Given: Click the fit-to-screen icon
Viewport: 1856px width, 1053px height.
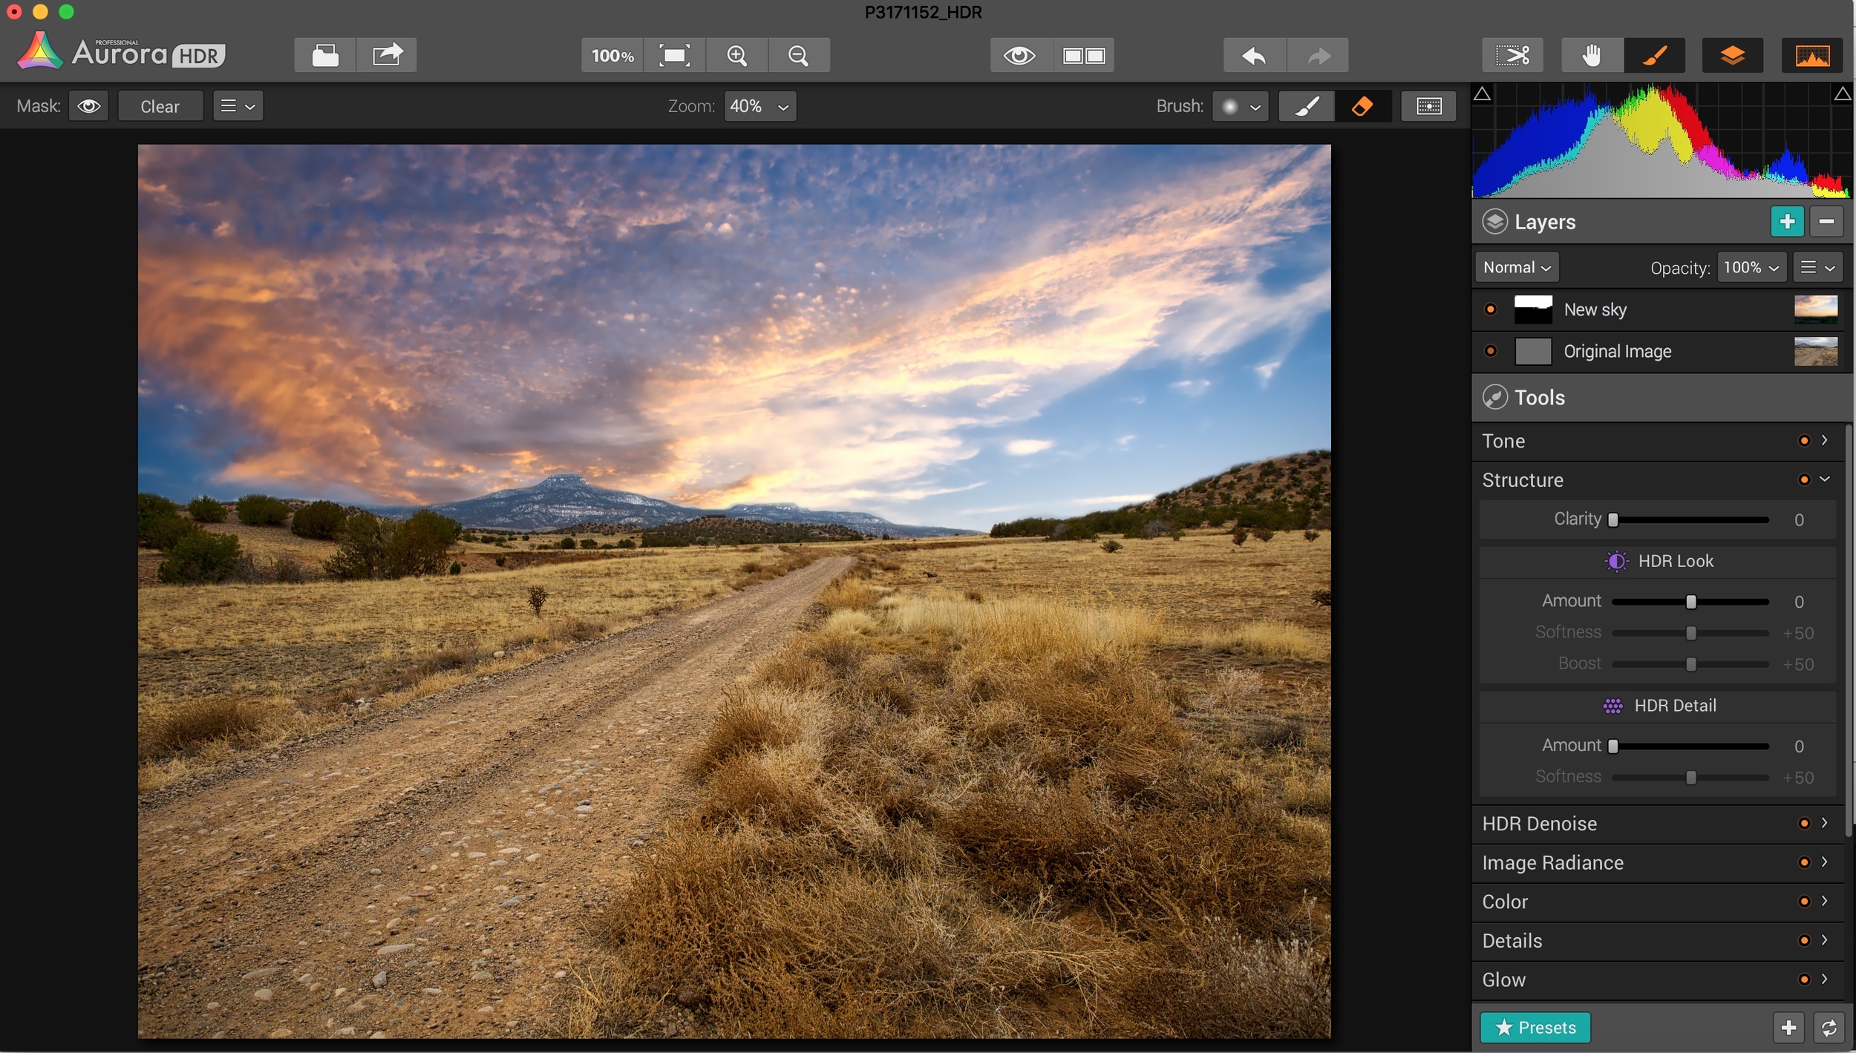Looking at the screenshot, I should pos(674,56).
